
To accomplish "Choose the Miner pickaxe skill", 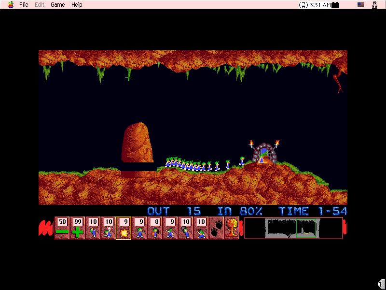I will click(186, 228).
